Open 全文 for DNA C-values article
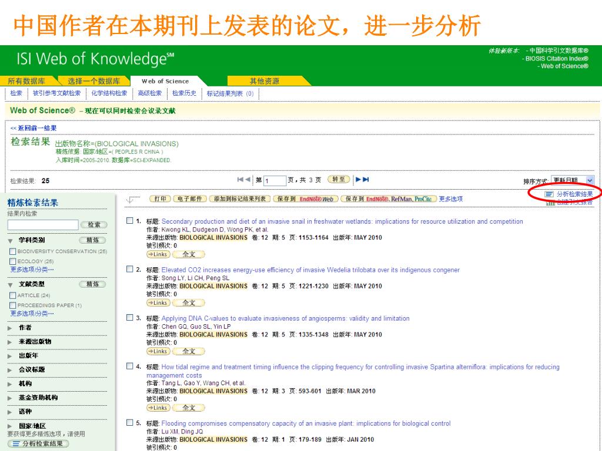The image size is (602, 451). [x=189, y=351]
